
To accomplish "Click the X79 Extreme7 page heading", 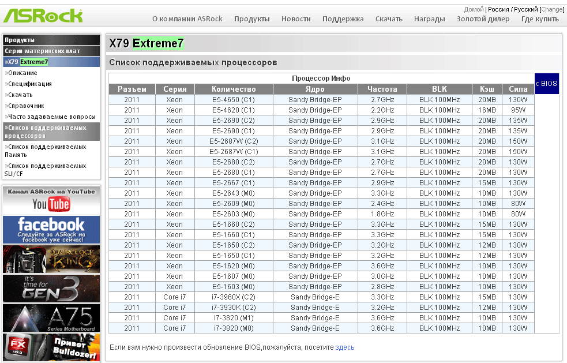I will [147, 43].
